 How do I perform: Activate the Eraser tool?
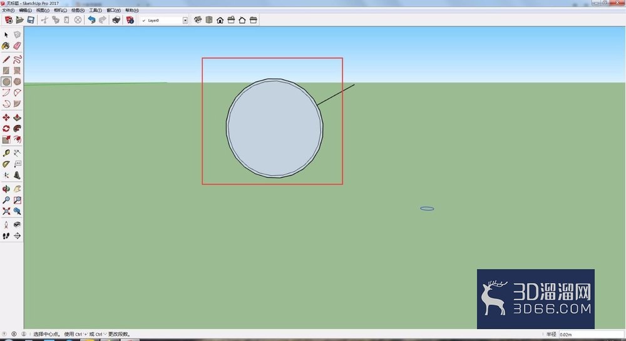coord(17,46)
